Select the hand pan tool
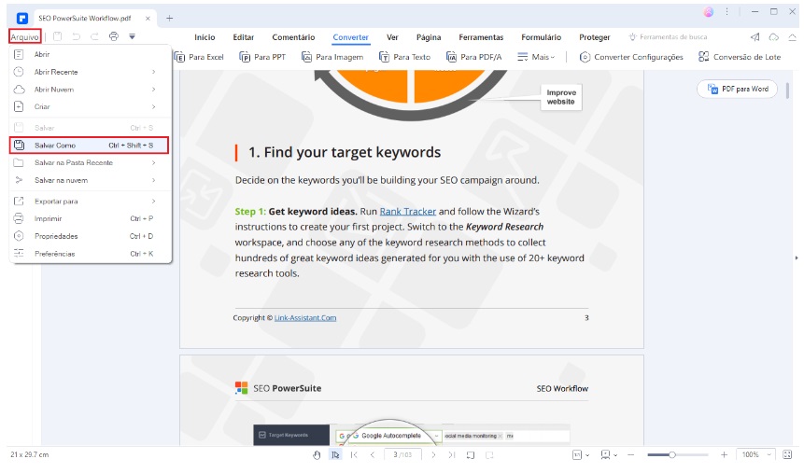Image resolution: width=804 pixels, height=473 pixels. pyautogui.click(x=317, y=454)
